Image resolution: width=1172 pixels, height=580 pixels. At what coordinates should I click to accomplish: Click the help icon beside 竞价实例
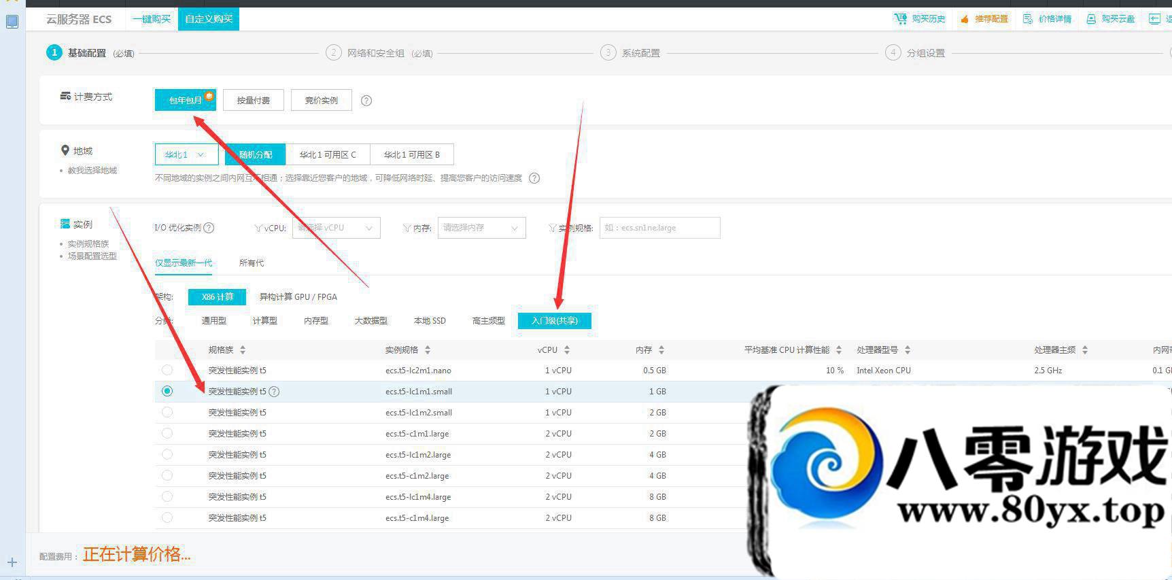click(x=366, y=101)
